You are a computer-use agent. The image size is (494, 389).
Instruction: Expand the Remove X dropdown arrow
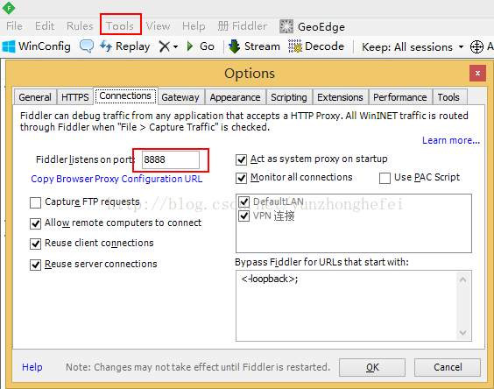tap(175, 47)
